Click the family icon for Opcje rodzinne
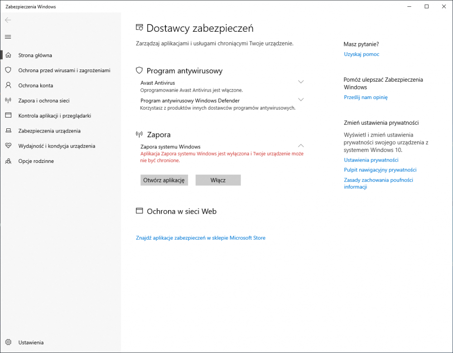453x353 pixels. pos(8,161)
